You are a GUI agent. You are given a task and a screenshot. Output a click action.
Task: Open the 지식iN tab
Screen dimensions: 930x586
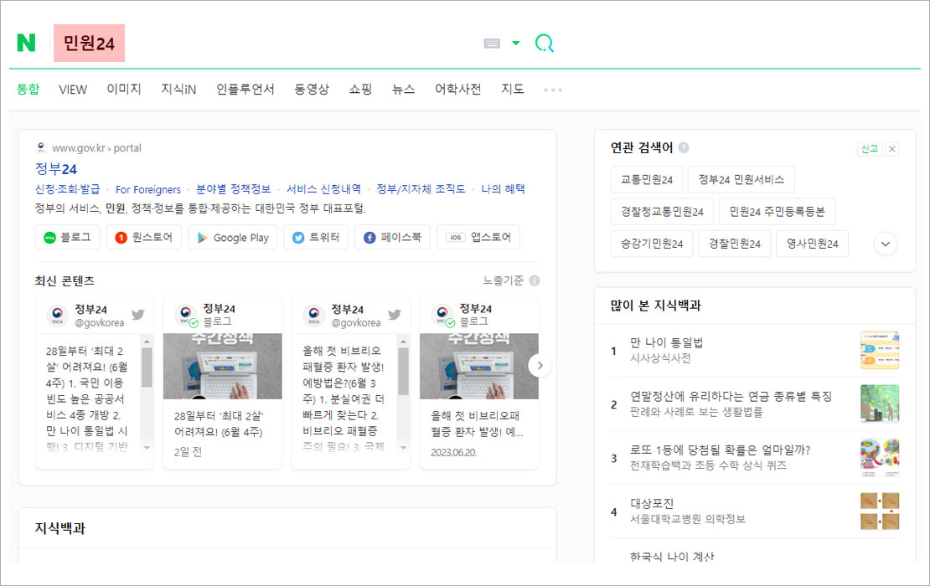(178, 89)
